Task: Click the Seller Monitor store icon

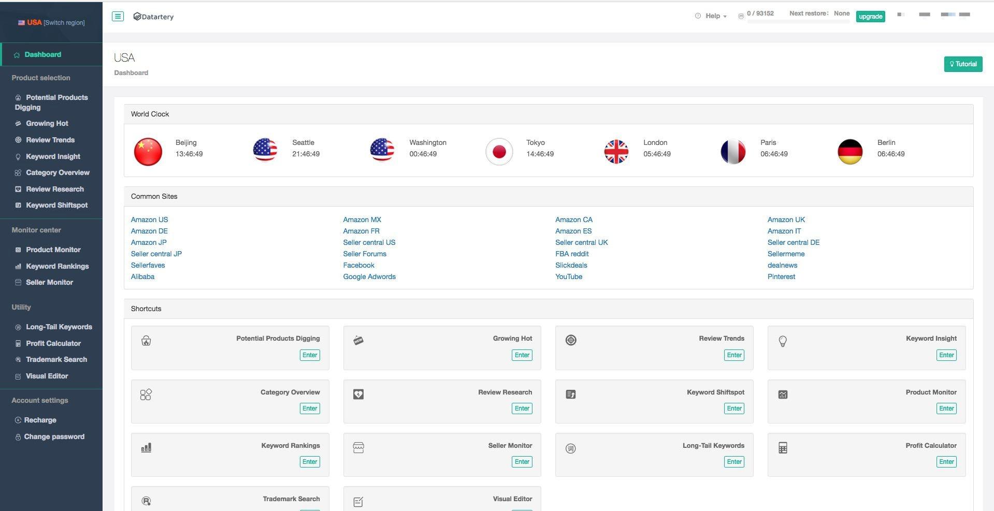Action: pos(358,448)
